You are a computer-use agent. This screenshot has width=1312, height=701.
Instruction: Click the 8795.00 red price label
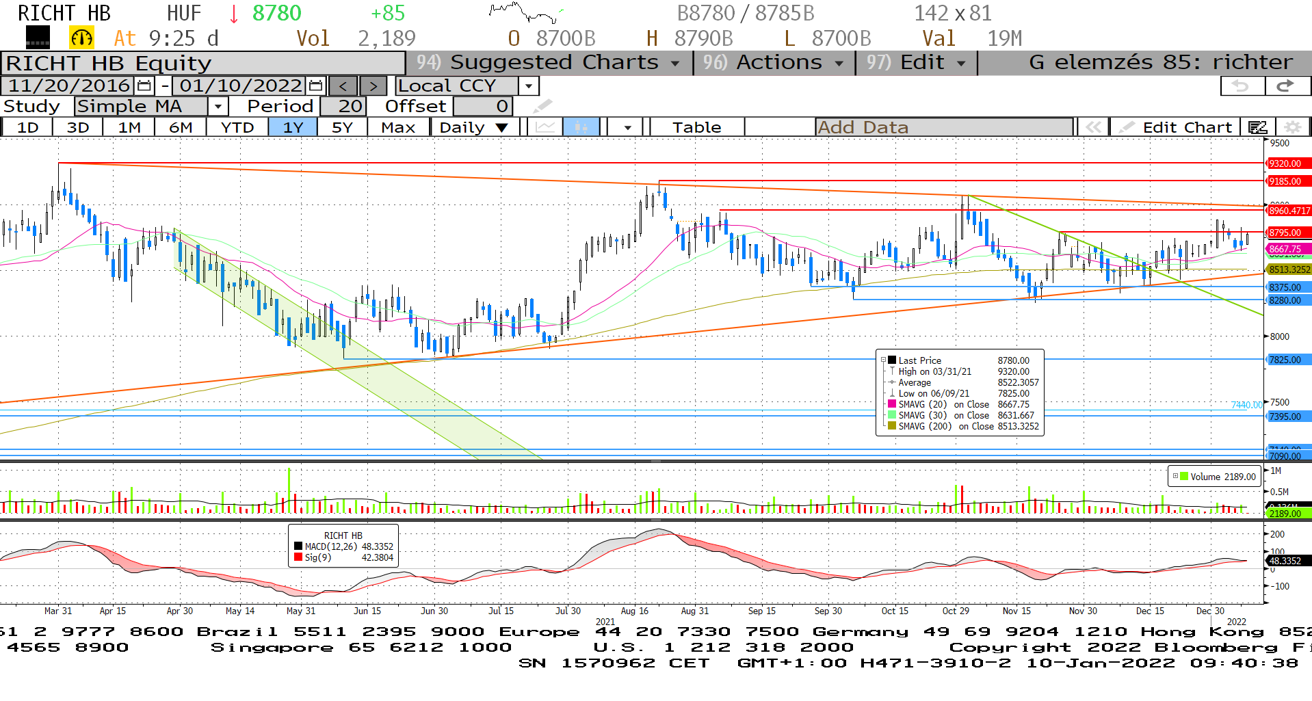(1289, 233)
